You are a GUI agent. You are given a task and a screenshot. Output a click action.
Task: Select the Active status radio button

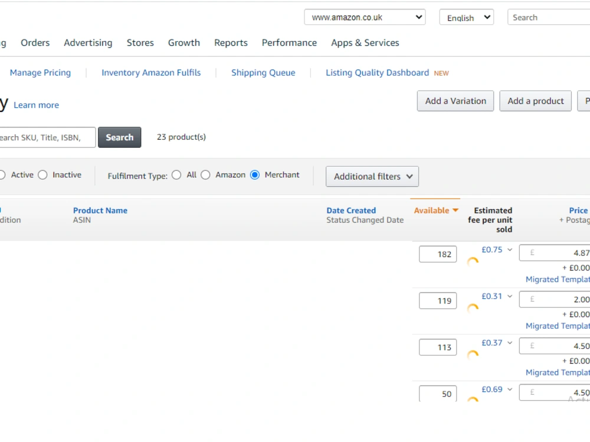[x=2, y=175]
